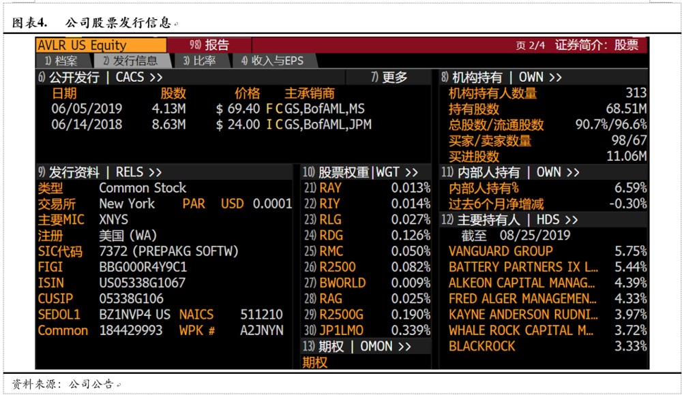Open 主要持有人 HDS section
Image resolution: width=682 pixels, height=395 pixels.
tap(509, 219)
